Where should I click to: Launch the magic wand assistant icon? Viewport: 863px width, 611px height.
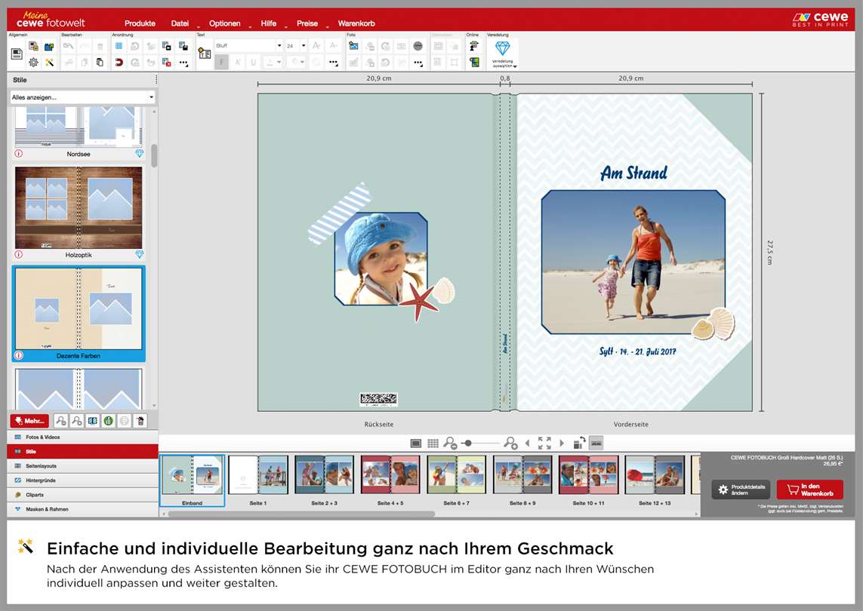pos(50,62)
